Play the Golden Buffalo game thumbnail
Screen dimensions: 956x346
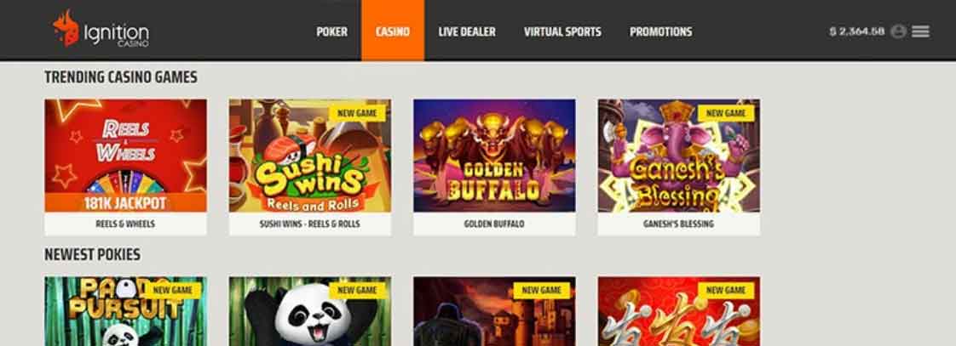click(x=494, y=156)
